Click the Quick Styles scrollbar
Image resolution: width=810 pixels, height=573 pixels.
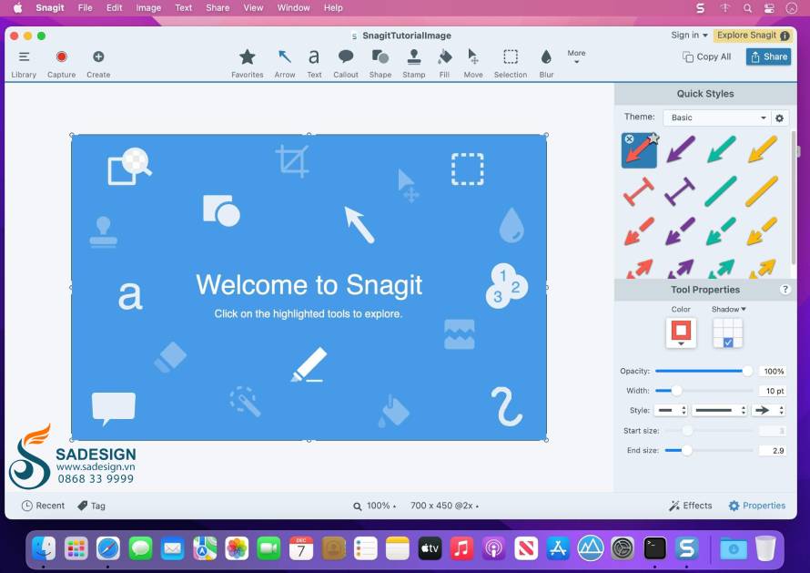tap(793, 200)
